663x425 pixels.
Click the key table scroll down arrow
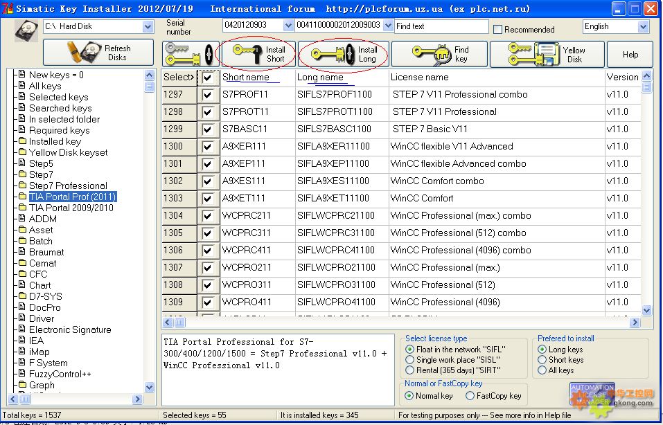(646, 311)
